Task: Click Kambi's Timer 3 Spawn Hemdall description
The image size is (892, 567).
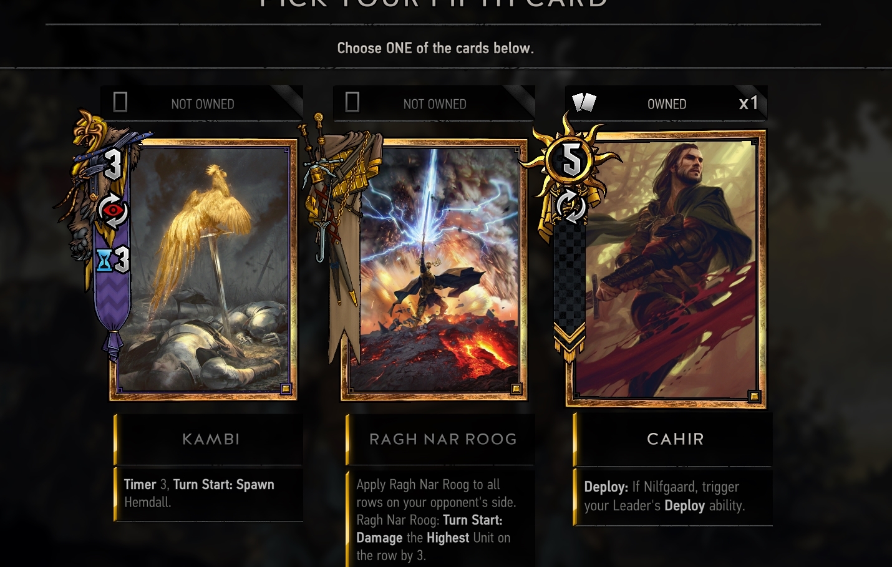Action: click(199, 493)
